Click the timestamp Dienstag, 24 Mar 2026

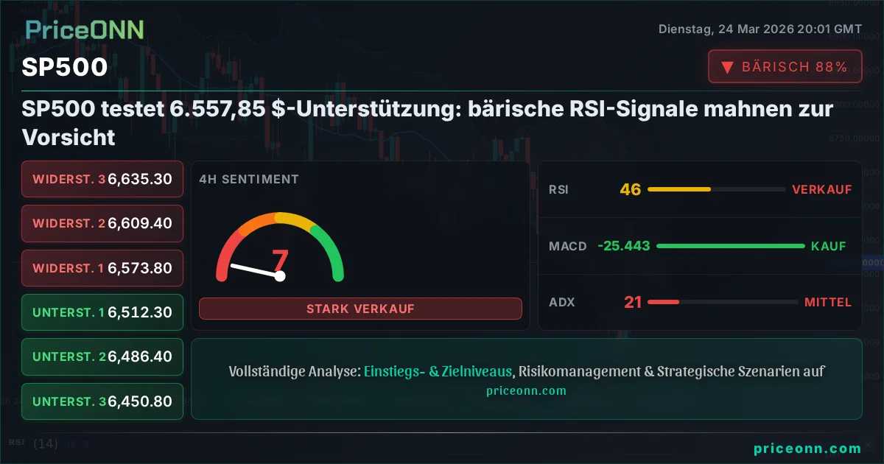[x=760, y=29]
